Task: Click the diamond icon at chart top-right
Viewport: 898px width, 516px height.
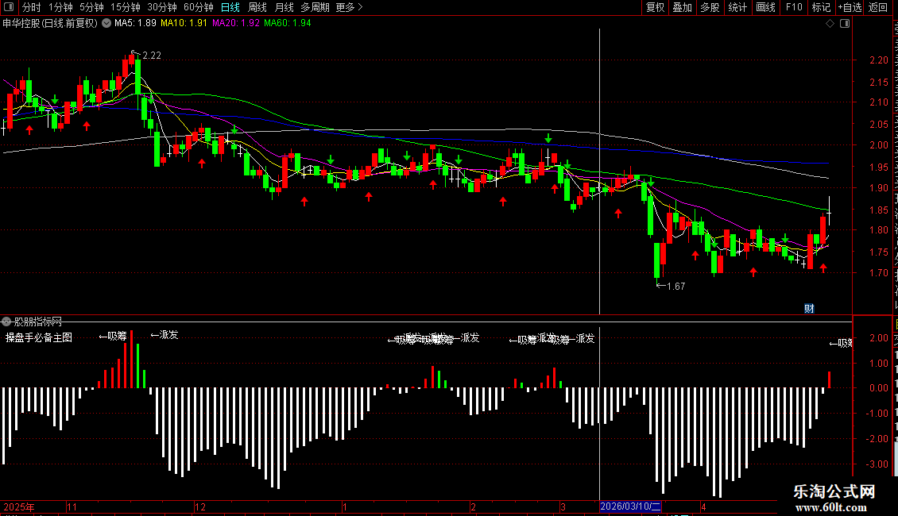Action: 830,24
